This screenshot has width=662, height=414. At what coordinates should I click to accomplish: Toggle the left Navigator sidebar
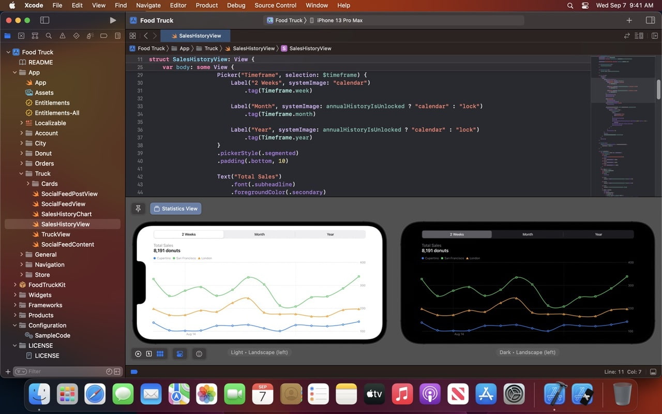pyautogui.click(x=44, y=20)
